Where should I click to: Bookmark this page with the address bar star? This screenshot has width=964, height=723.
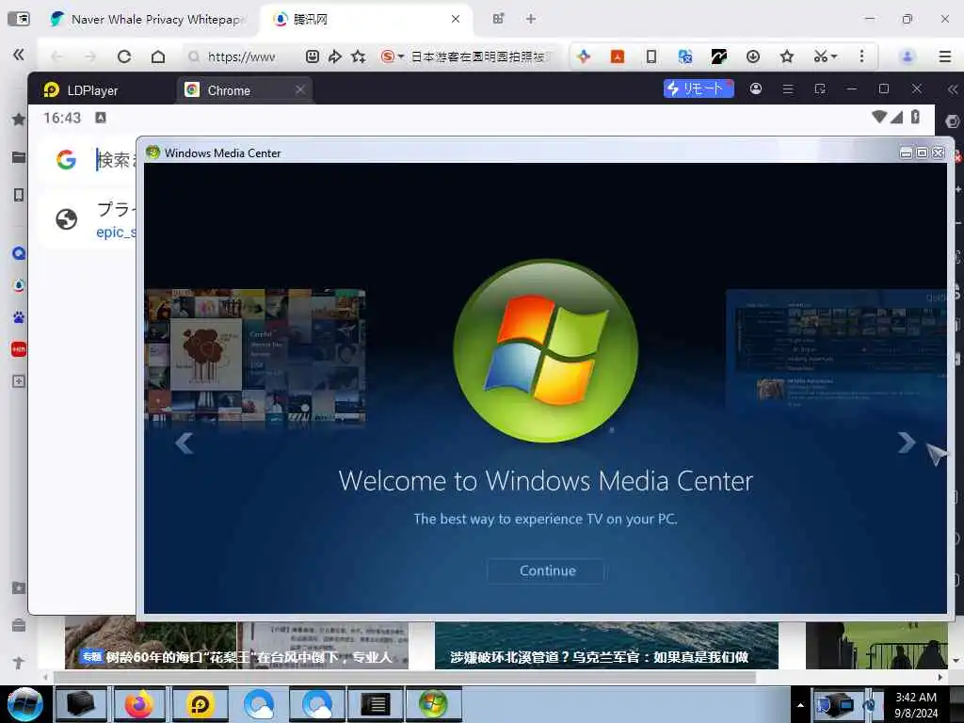359,56
